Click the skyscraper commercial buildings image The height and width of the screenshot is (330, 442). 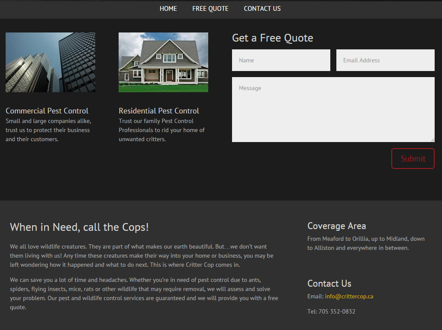tap(50, 62)
